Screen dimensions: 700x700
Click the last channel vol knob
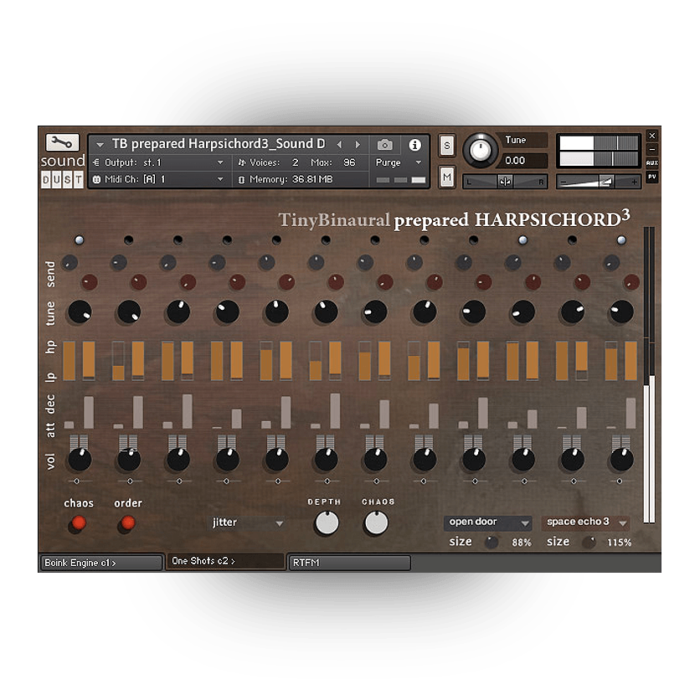pos(621,460)
